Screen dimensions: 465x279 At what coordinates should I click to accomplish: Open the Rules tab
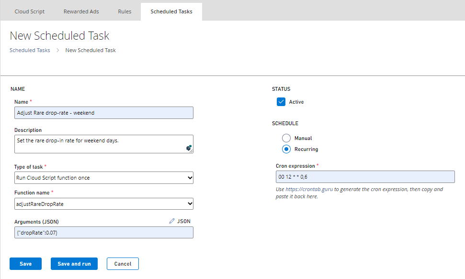tap(125, 11)
